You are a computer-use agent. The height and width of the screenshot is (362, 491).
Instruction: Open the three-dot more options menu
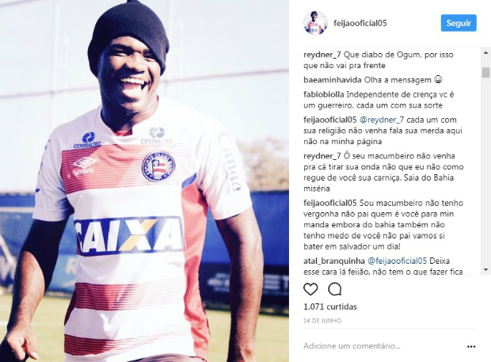click(471, 346)
